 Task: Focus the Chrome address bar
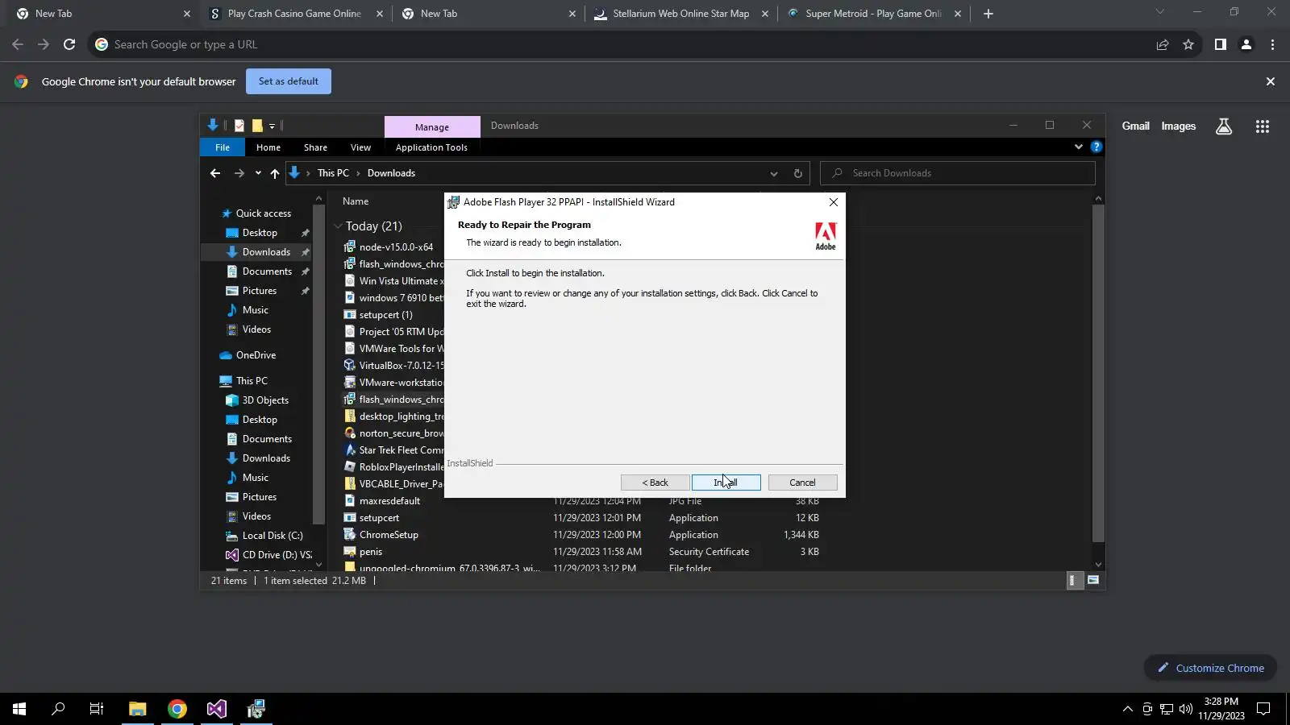point(621,44)
